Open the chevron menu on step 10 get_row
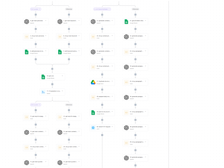The width and height of the screenshot is (224, 168). pyautogui.click(x=62, y=76)
